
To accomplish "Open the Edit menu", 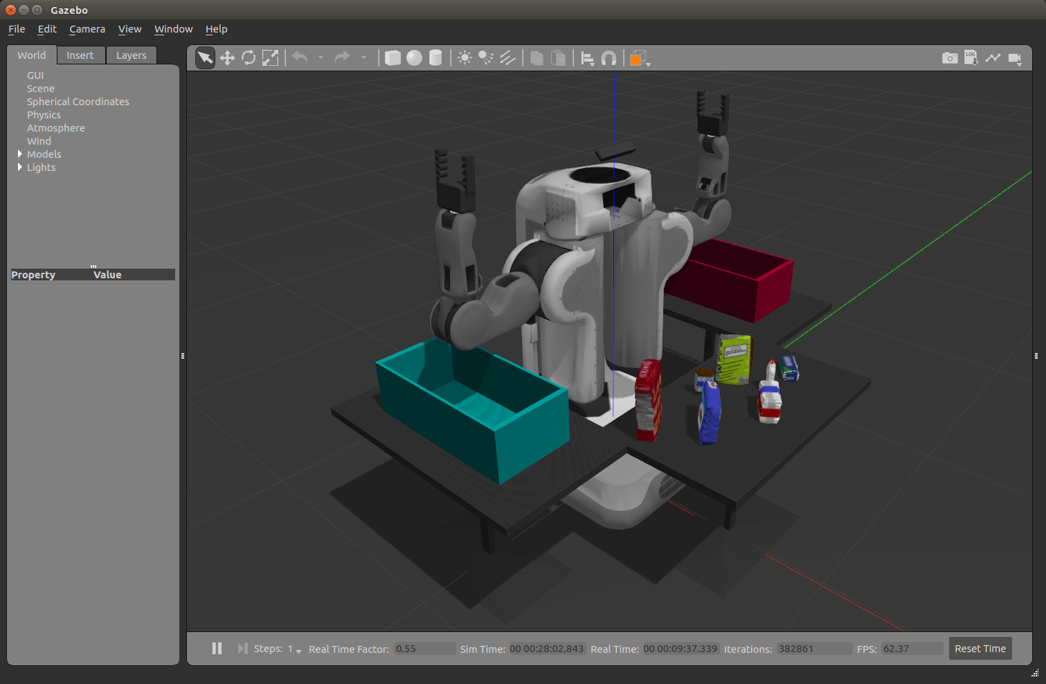I will click(x=47, y=29).
